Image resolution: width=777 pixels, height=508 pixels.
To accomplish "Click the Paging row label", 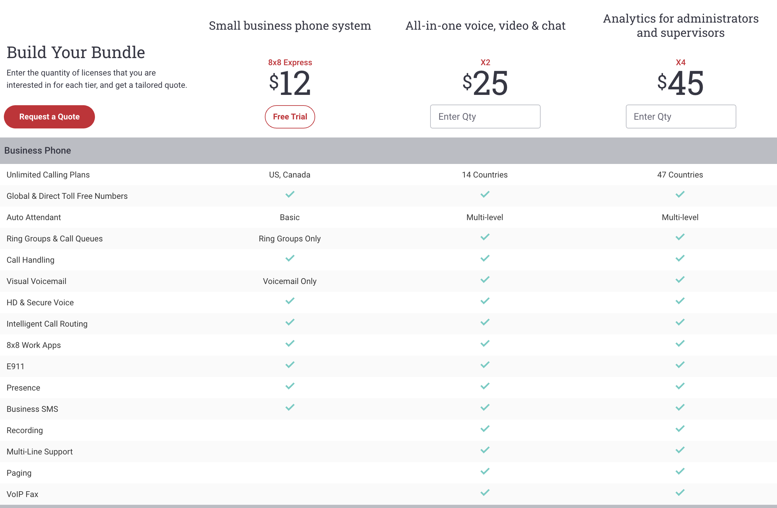I will pyautogui.click(x=19, y=473).
